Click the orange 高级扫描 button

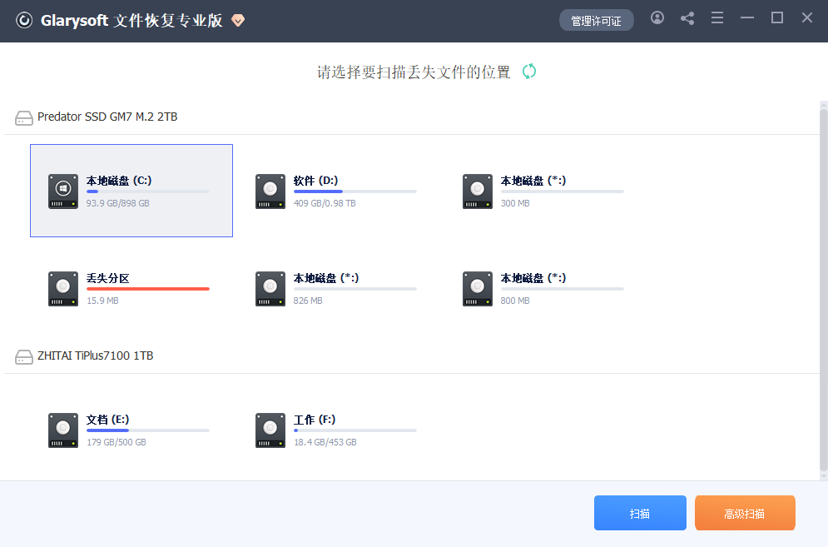click(745, 513)
